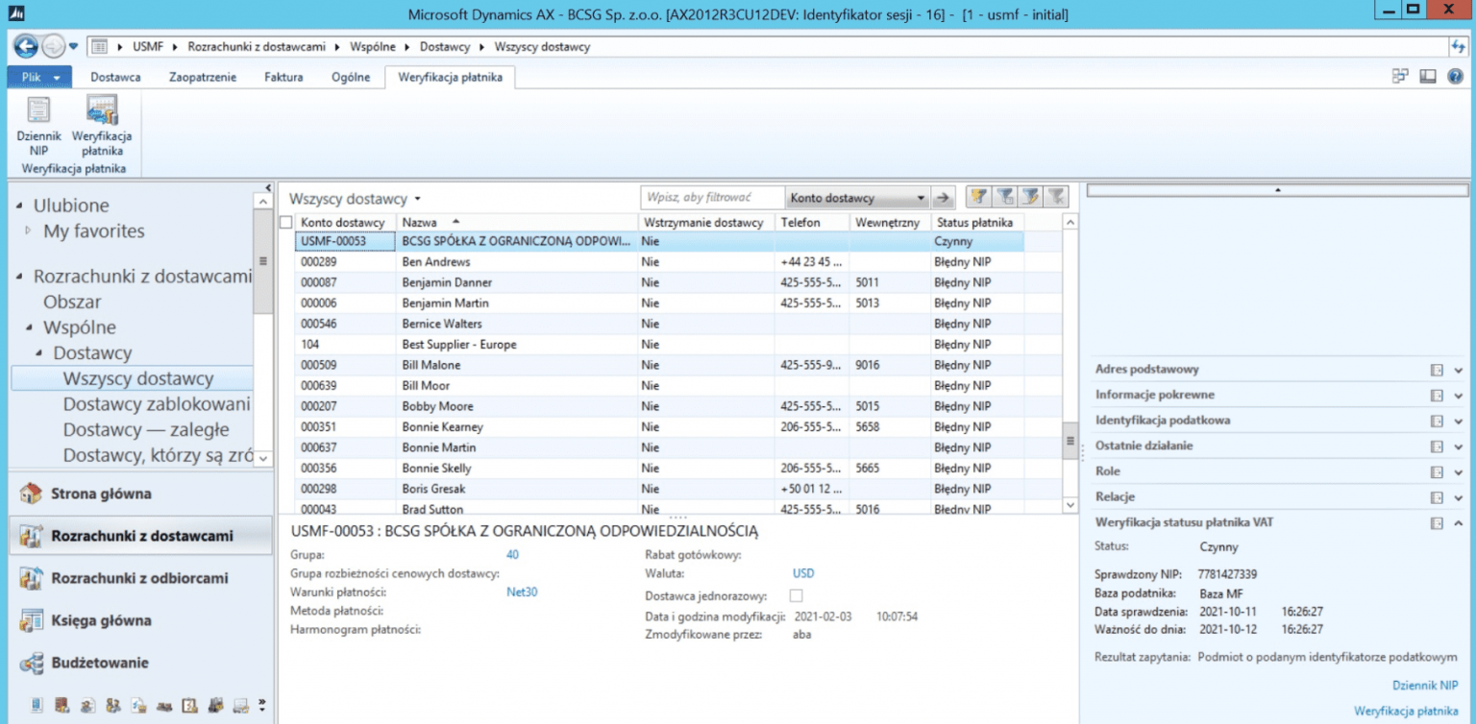This screenshot has height=724, width=1476.
Task: Click the Dziennik NIP link in right panel
Action: pos(1426,686)
